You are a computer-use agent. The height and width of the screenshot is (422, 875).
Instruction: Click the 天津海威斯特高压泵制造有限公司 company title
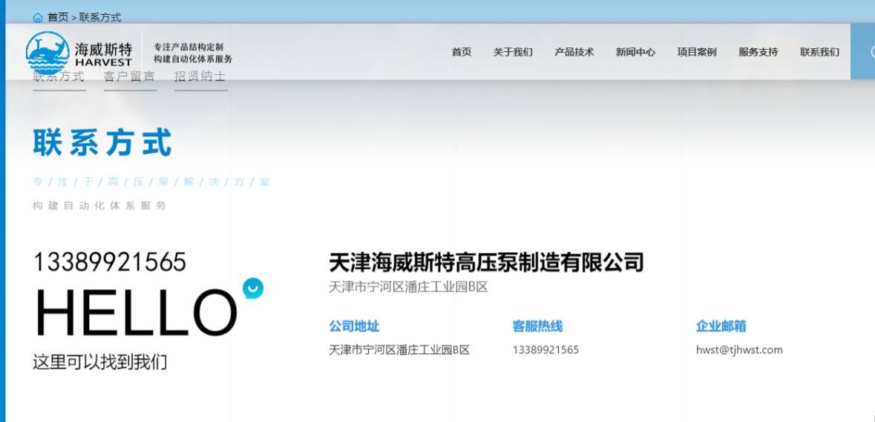(x=486, y=262)
